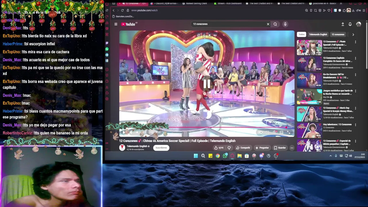Start voice search with the microphone icon
This screenshot has height=207, width=368.
pyautogui.click(x=285, y=24)
